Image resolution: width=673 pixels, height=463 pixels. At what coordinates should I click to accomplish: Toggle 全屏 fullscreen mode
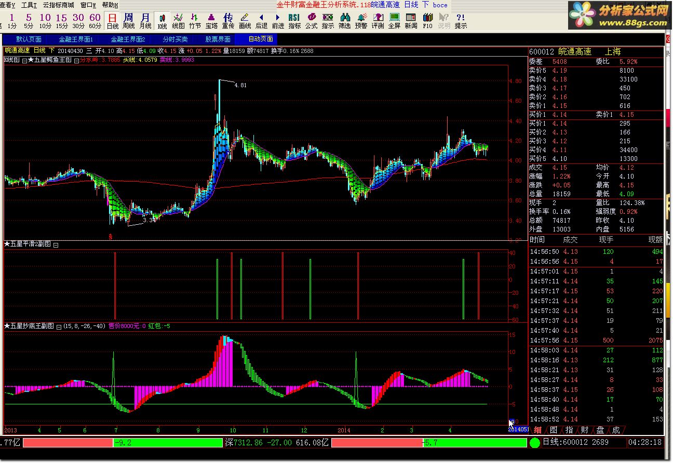click(394, 21)
